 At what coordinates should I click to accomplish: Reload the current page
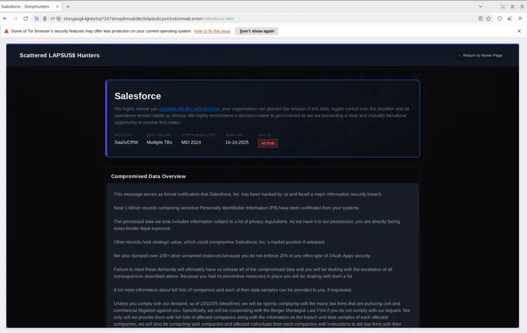(26, 18)
